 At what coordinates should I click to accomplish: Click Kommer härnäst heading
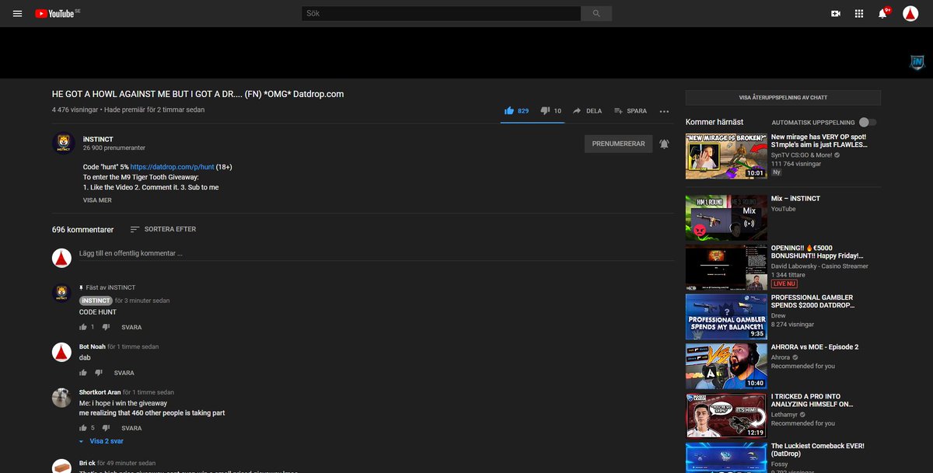pos(715,122)
